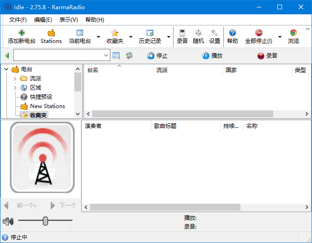Image resolution: width=312 pixels, height=243 pixels.
Task: Open the 文件(F) menu
Action: tap(18, 20)
